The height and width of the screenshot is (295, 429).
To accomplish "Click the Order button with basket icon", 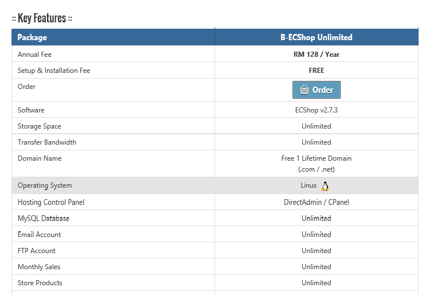I will tap(316, 90).
